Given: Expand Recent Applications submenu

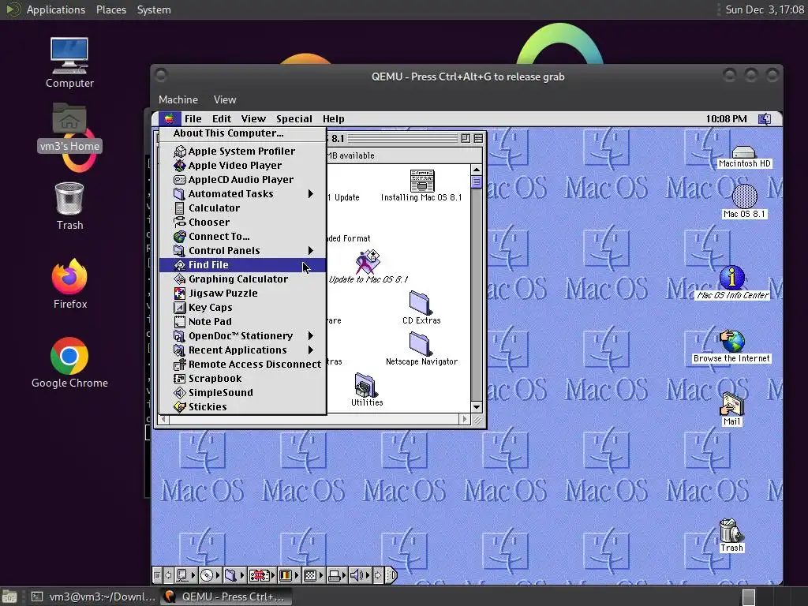Looking at the screenshot, I should 242,350.
